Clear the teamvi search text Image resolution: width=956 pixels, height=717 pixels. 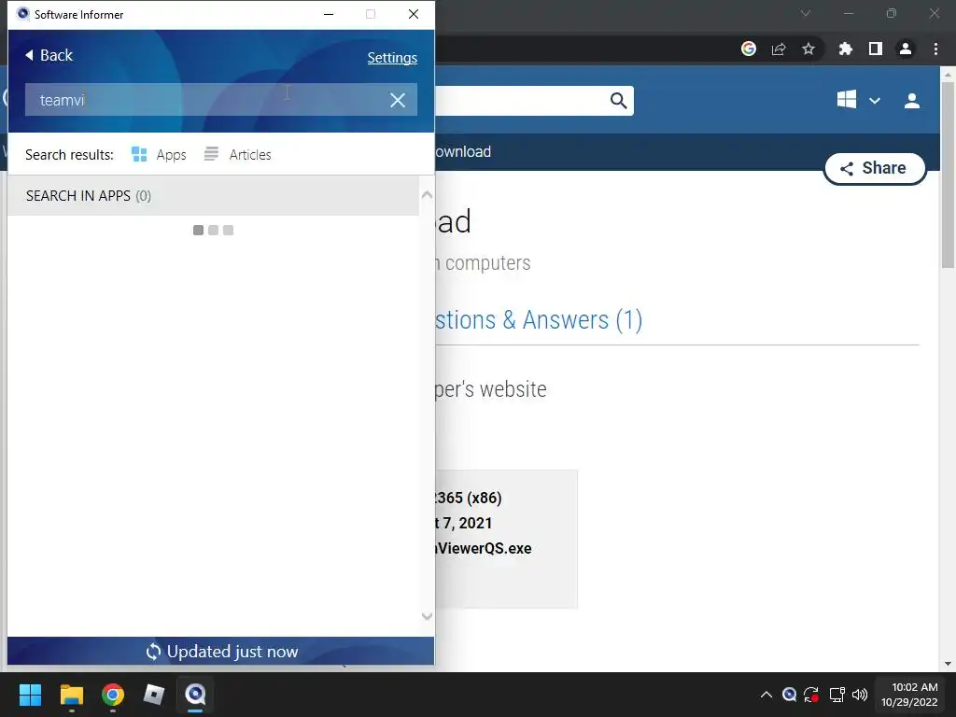(398, 100)
